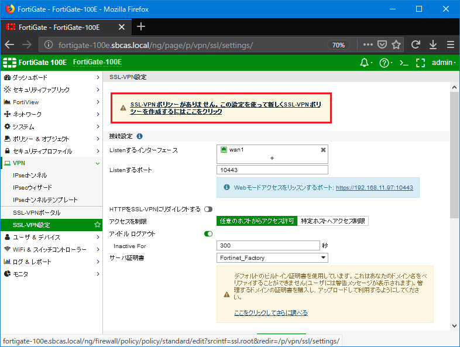Toggle the fullscreen brackets icon
The width and height of the screenshot is (460, 347).
[x=420, y=63]
